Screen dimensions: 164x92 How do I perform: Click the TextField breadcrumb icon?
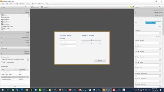coord(42,7)
